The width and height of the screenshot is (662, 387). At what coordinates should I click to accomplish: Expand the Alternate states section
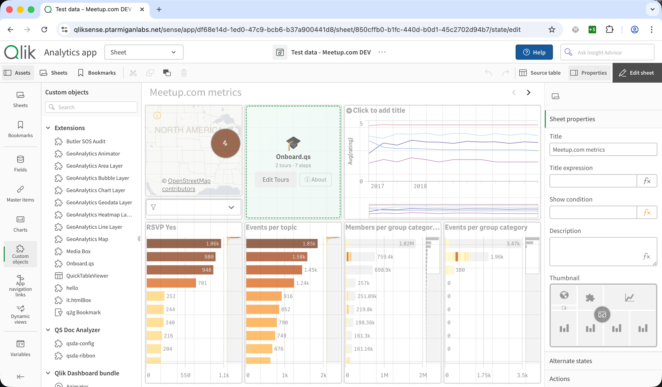[x=571, y=361]
